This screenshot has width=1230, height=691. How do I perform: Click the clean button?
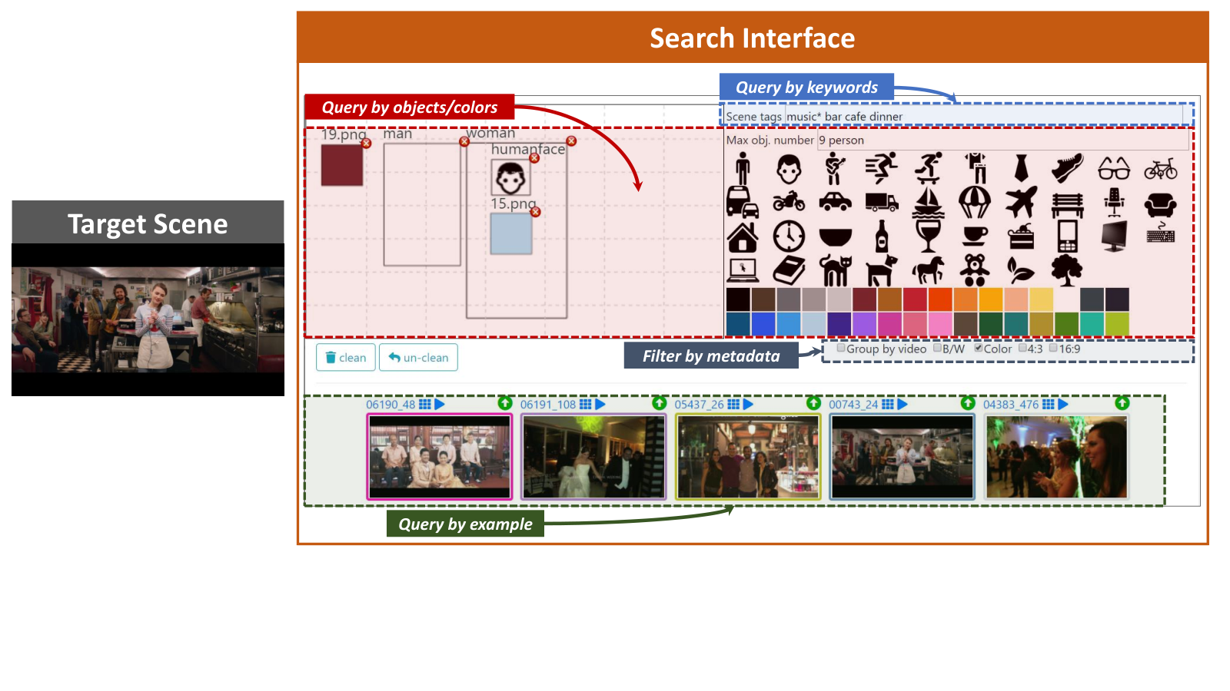click(346, 358)
